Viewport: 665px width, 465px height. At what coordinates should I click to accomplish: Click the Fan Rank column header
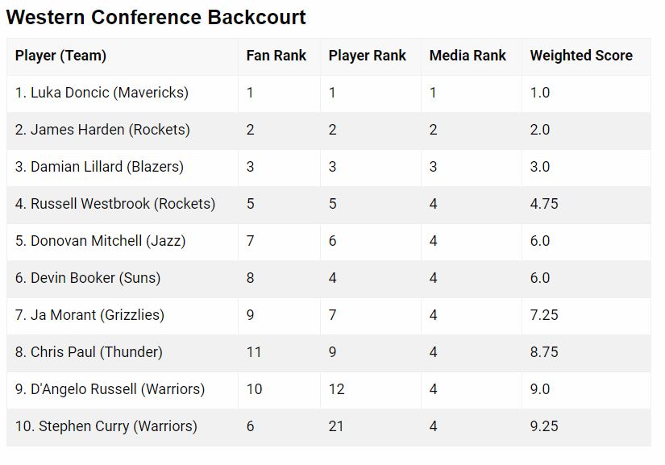276,56
